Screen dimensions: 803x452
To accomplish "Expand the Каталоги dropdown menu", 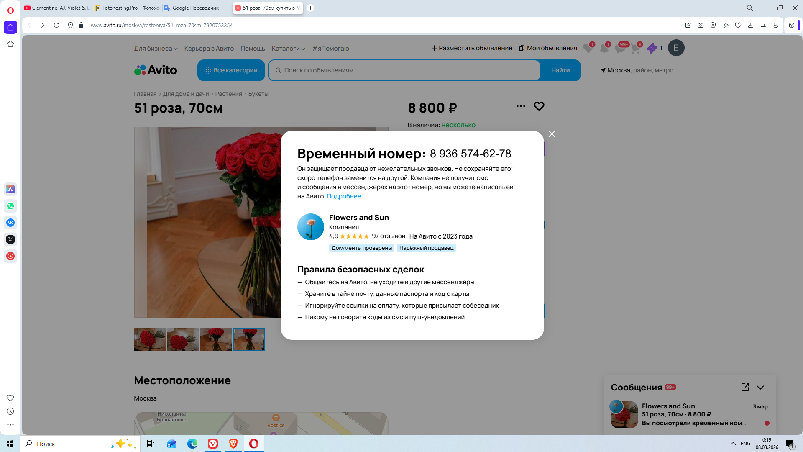I will point(288,49).
